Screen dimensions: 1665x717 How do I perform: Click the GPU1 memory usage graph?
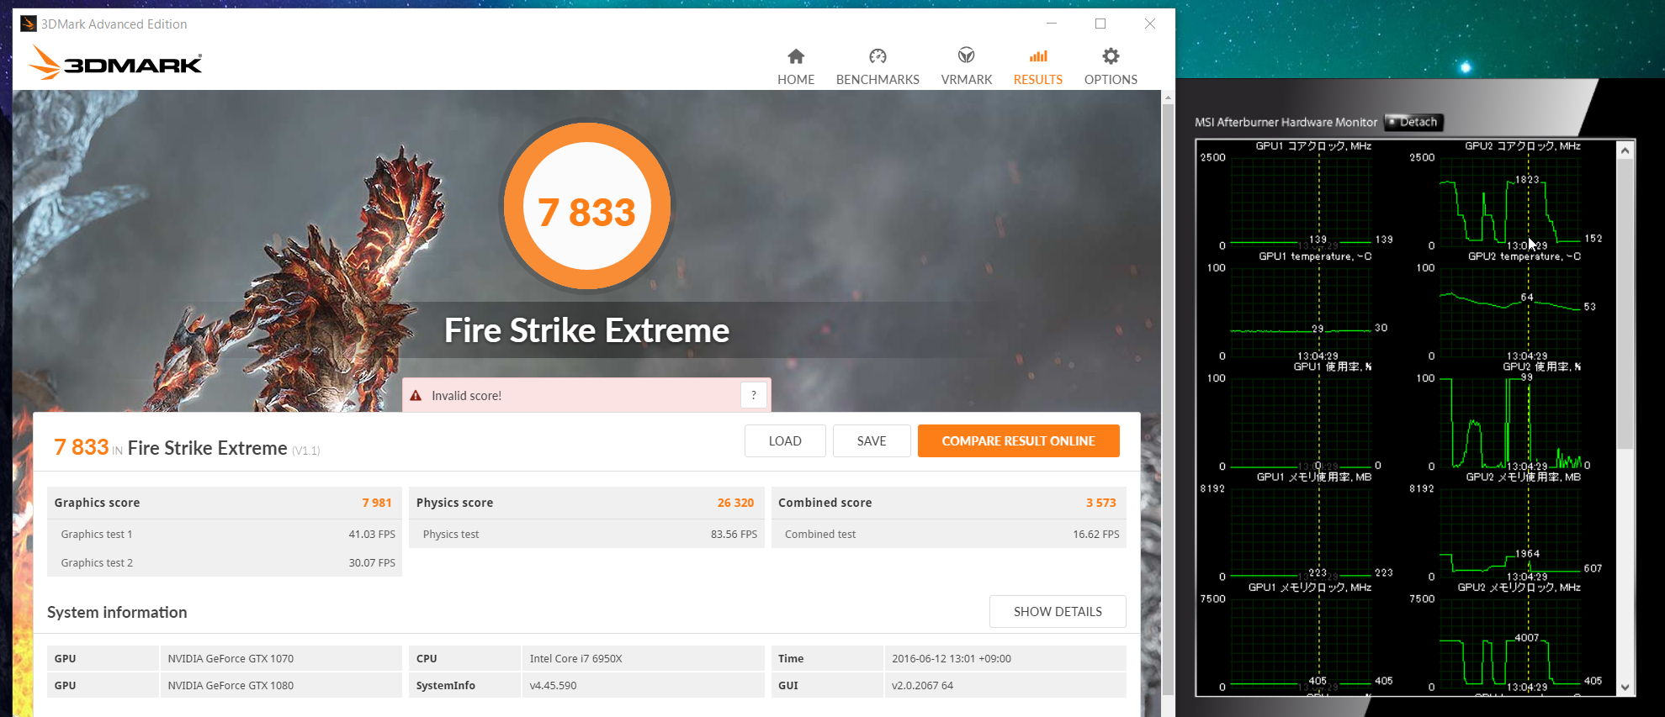pos(1301,532)
